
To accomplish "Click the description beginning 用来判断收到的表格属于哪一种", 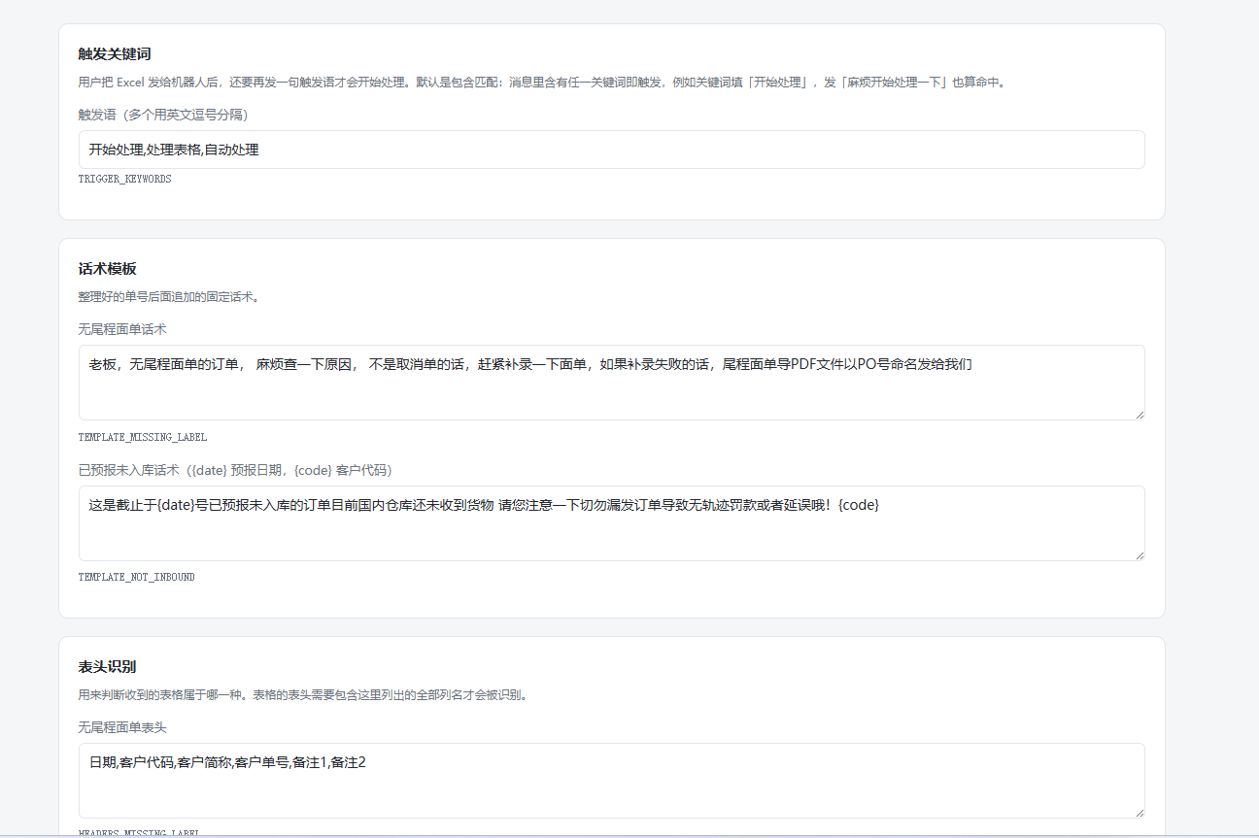I will point(303,695).
